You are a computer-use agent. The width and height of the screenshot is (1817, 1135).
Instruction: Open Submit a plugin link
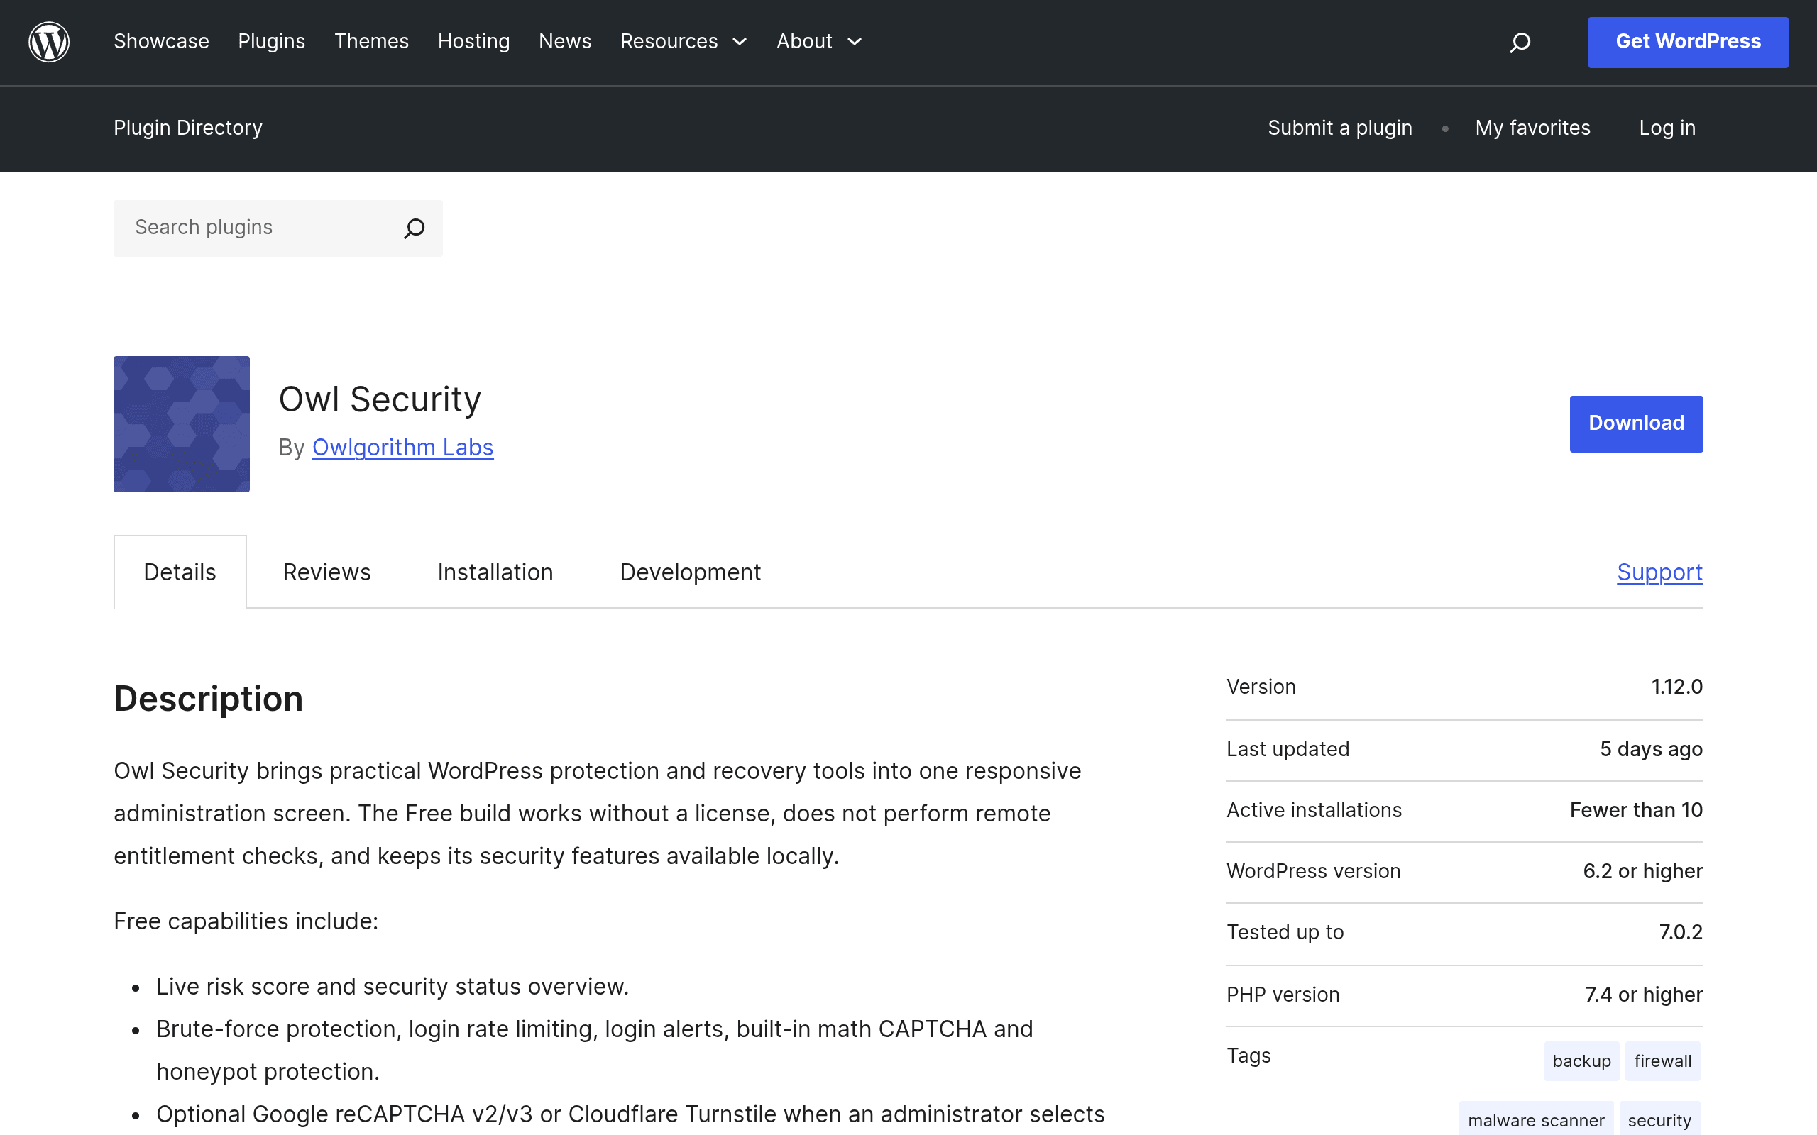pos(1339,128)
